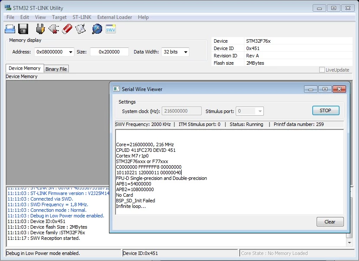Expand the Stimulus port dropdown
This screenshot has height=261, width=359.
(260, 111)
